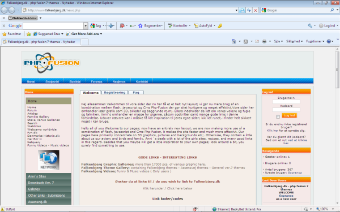The height and width of the screenshot is (212, 340).
Task: Click the Brugernavn input field
Action: (286, 102)
